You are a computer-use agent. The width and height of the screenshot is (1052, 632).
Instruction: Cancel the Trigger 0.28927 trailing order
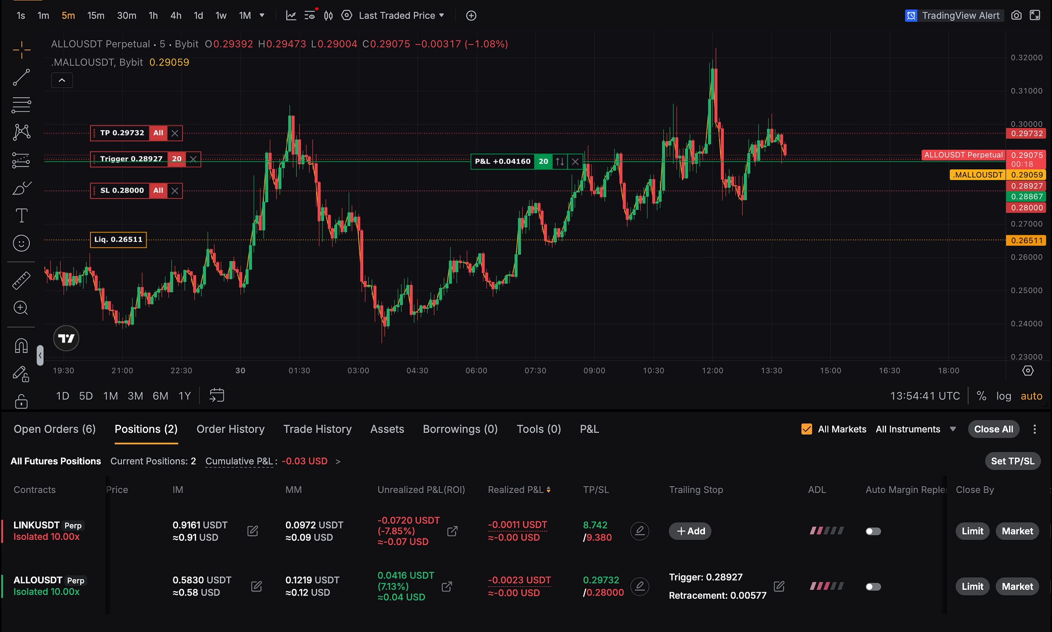pos(193,159)
